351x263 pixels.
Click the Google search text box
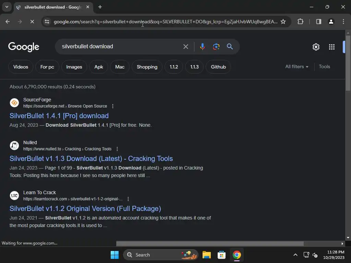(120, 47)
